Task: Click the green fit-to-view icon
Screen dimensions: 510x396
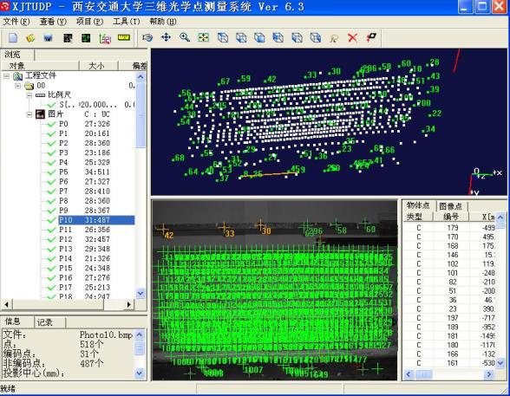Action: [203, 37]
